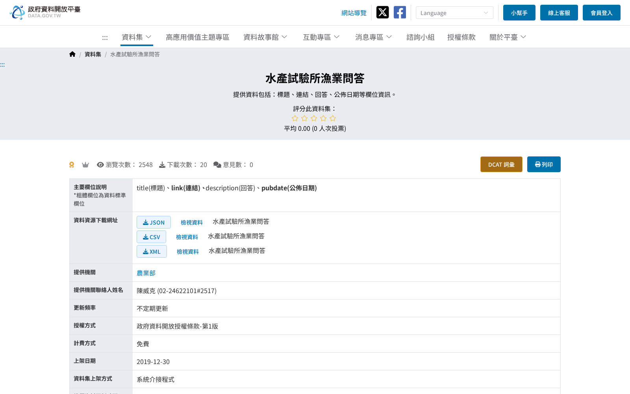This screenshot has width=630, height=394.
Task: Expand the 消息專區 menu
Action: (374, 37)
